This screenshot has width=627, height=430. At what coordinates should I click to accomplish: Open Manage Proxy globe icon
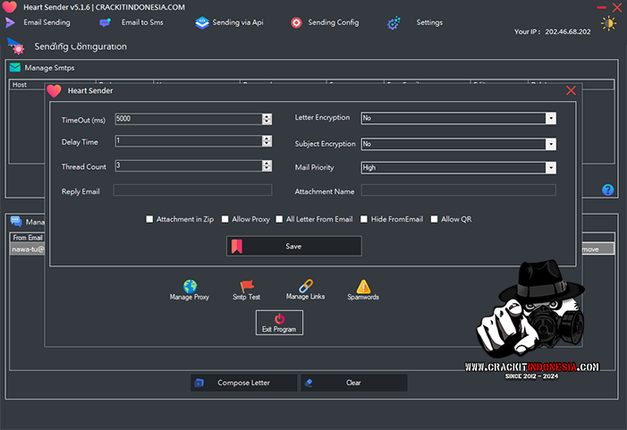[190, 285]
